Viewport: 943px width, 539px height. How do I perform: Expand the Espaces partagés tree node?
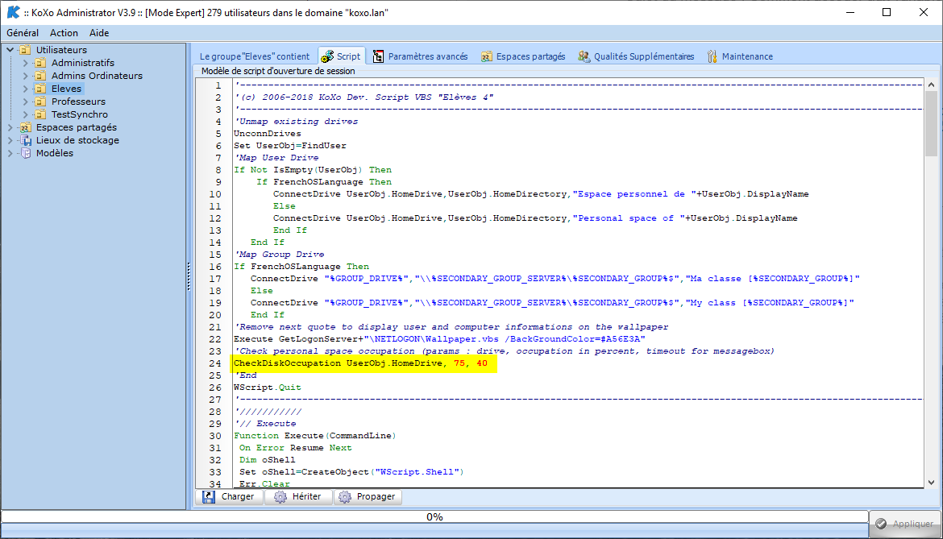tap(10, 127)
